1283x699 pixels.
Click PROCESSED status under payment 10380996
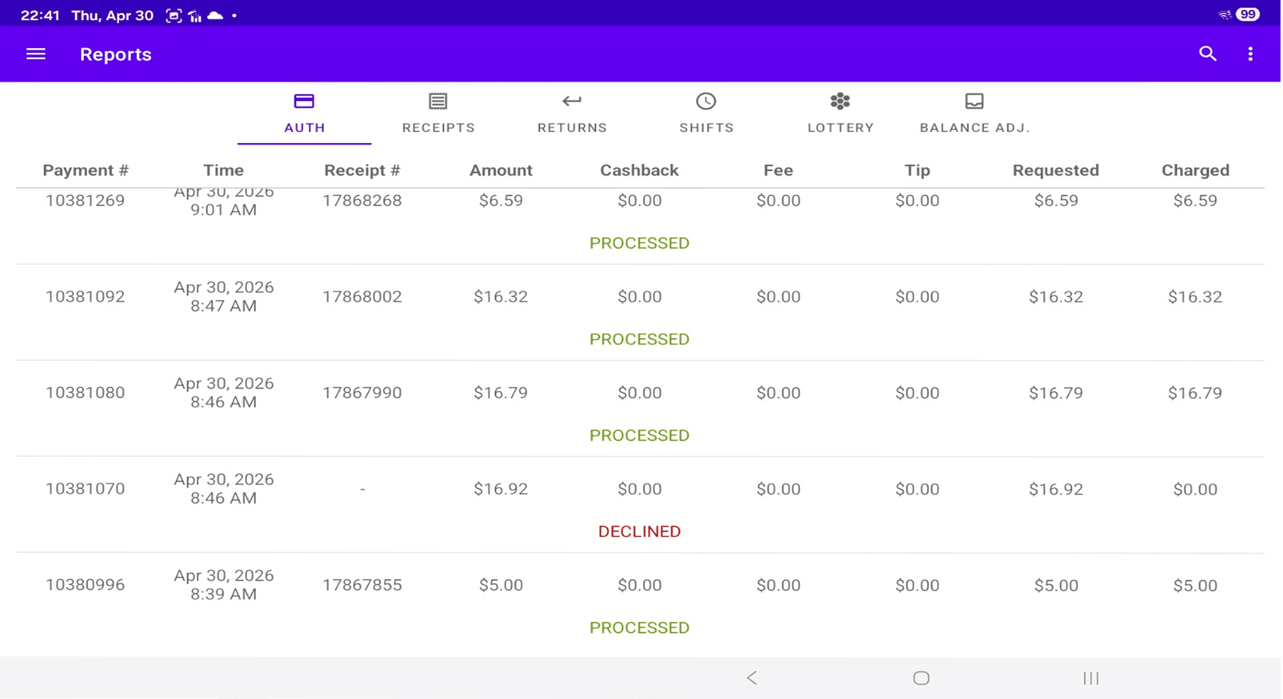pos(641,628)
